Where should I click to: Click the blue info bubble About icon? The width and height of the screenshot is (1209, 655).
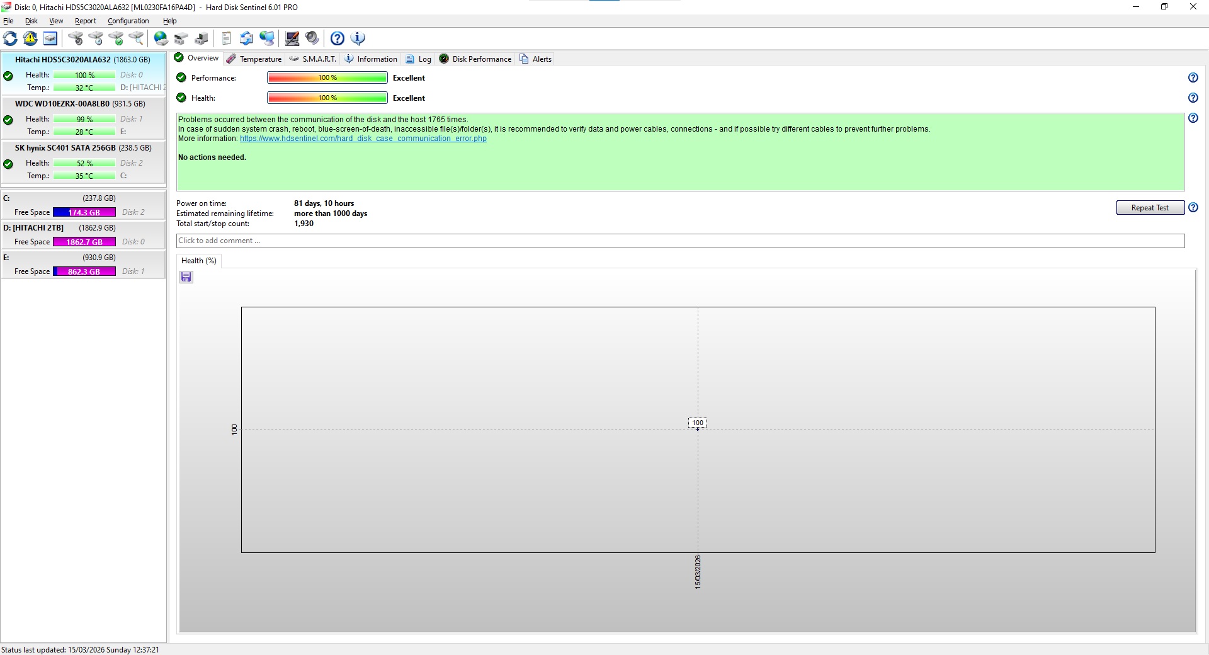click(x=358, y=38)
